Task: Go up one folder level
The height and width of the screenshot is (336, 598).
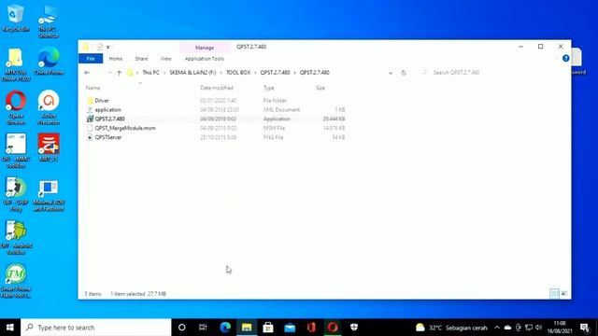Action: [x=119, y=73]
